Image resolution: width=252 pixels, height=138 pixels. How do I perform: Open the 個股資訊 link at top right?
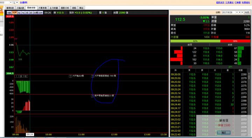click(220, 2)
